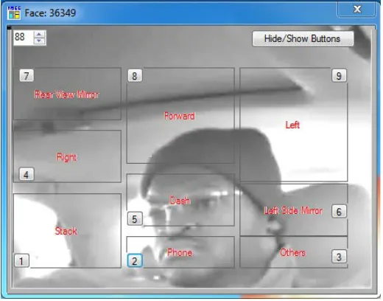Click the application icon in the title bar
The width and height of the screenshot is (383, 301).
tap(14, 13)
